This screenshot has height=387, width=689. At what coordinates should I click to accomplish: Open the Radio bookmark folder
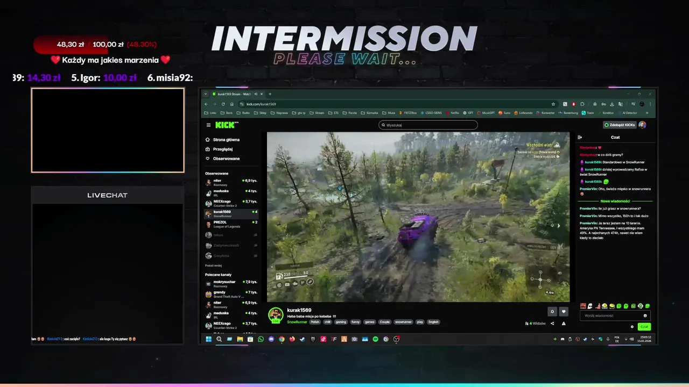[243, 113]
